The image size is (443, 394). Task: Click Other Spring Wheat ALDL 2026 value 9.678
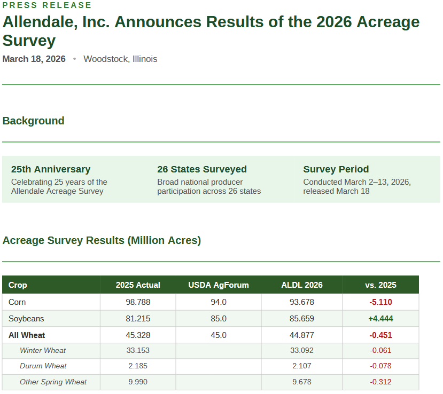pyautogui.click(x=302, y=382)
